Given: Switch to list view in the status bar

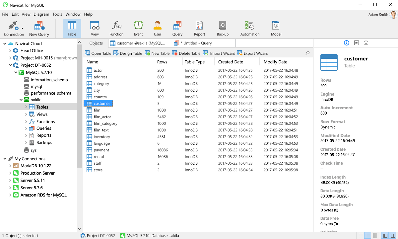Looking at the screenshot, I should (x=367, y=236).
